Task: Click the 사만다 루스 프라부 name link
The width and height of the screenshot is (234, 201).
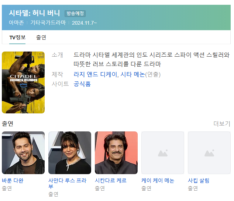Action: point(68,183)
